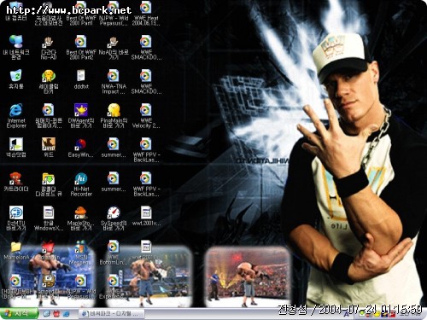Launch Internet Explorer from quick launch
The width and height of the screenshot is (427, 320).
click(66, 314)
